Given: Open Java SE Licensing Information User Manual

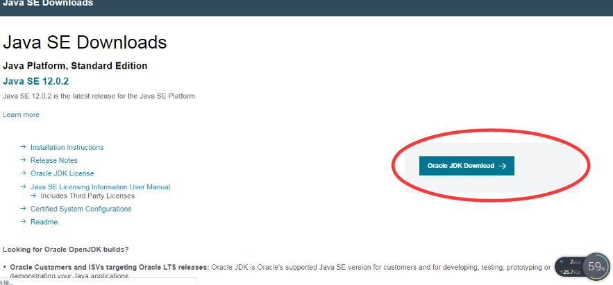Looking at the screenshot, I should tap(101, 187).
